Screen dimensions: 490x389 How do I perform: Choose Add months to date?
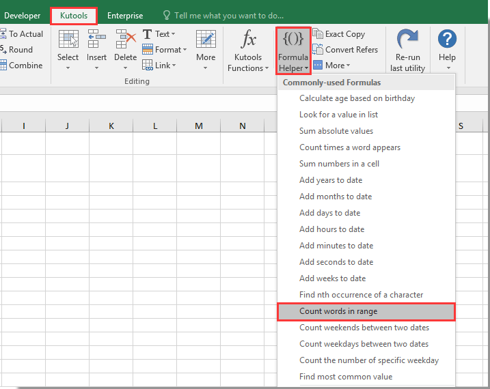(x=366, y=197)
